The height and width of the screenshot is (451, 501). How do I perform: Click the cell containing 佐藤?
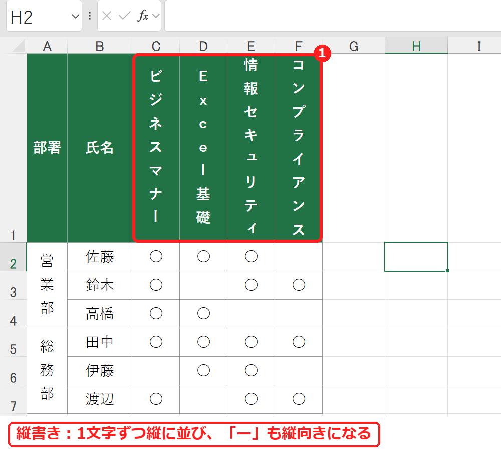[x=100, y=257]
